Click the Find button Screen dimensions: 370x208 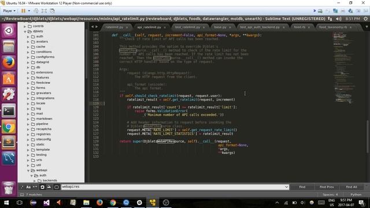(x=302, y=187)
